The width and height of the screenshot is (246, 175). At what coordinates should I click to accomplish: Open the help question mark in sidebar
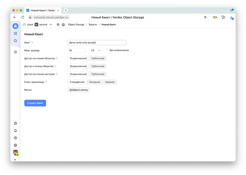click(15, 138)
